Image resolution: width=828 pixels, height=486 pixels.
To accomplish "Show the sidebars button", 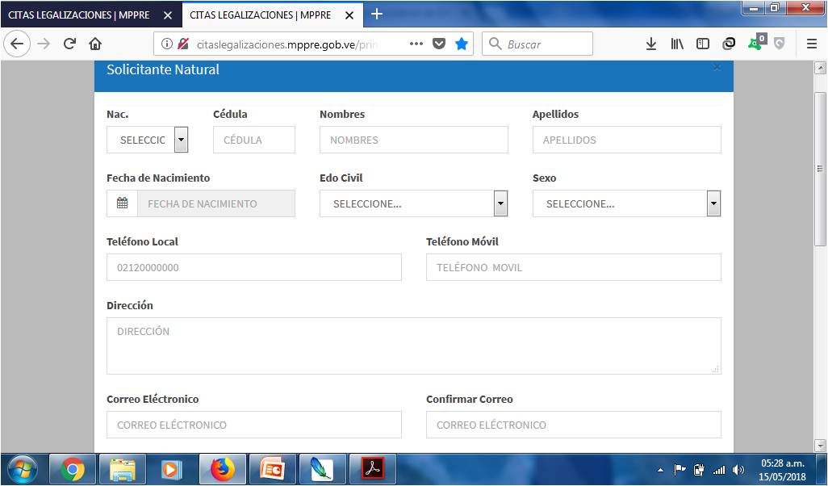I will [x=703, y=44].
